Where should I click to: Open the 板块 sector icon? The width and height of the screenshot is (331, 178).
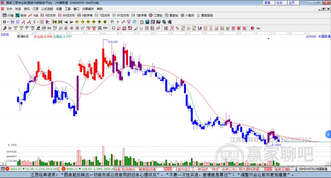point(21,16)
